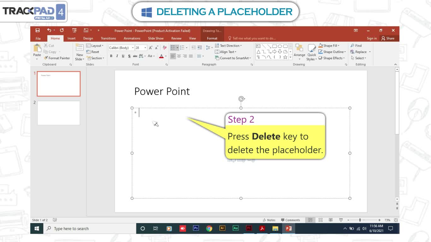Viewport: 431px width, 242px height.
Task: Open the Notes pane button
Action: pyautogui.click(x=269, y=220)
